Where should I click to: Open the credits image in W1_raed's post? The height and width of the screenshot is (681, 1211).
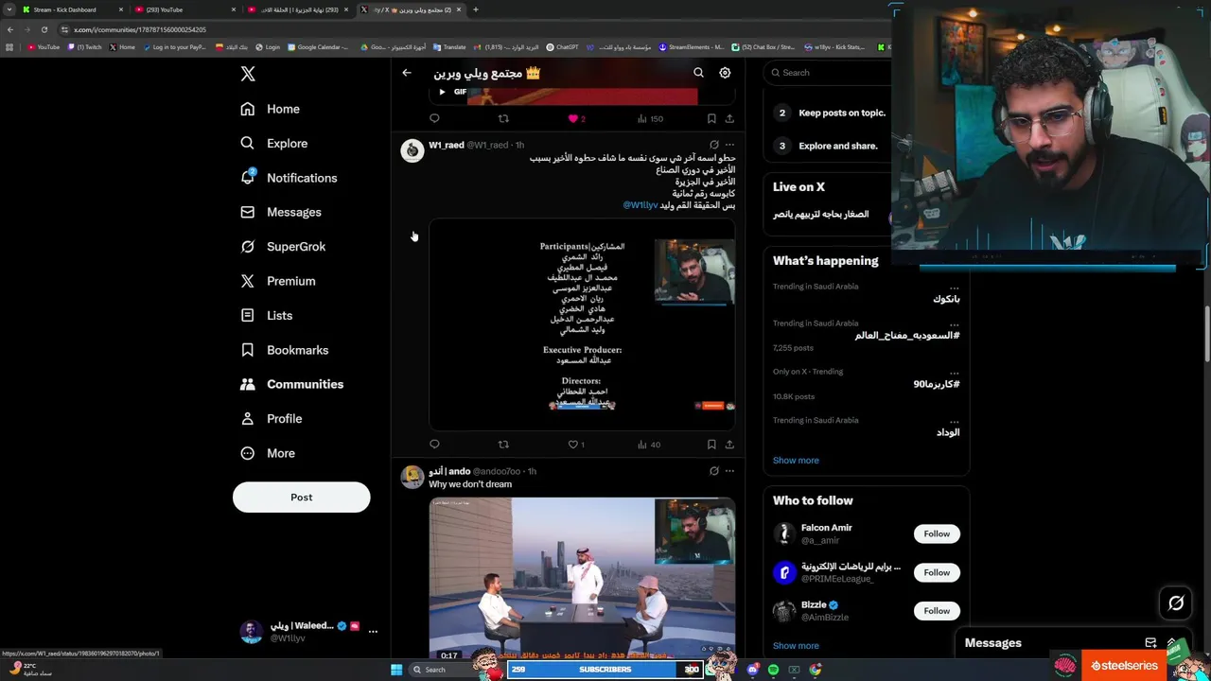click(582, 324)
